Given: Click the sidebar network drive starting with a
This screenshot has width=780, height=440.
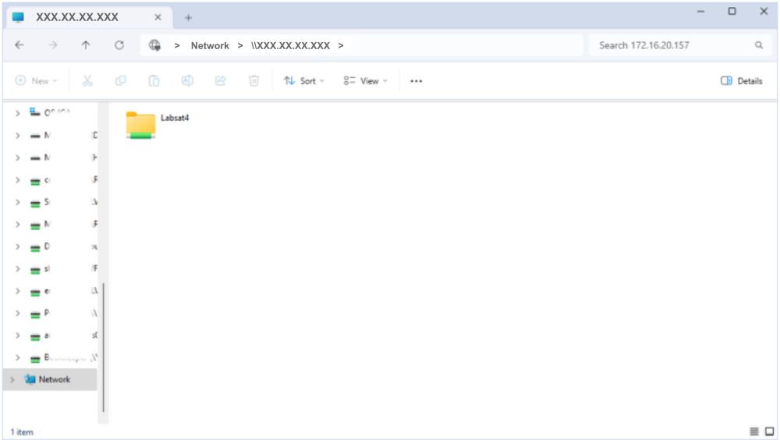Looking at the screenshot, I should (63, 335).
